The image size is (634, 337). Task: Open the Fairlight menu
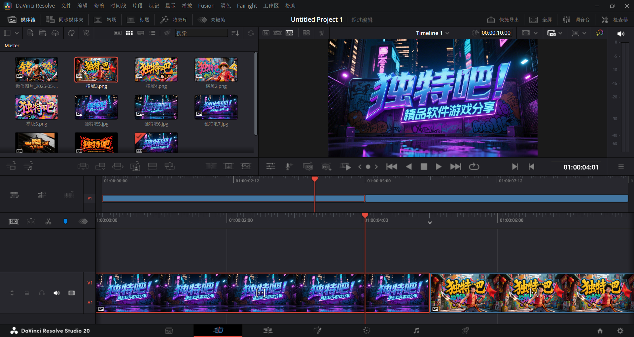(x=247, y=6)
